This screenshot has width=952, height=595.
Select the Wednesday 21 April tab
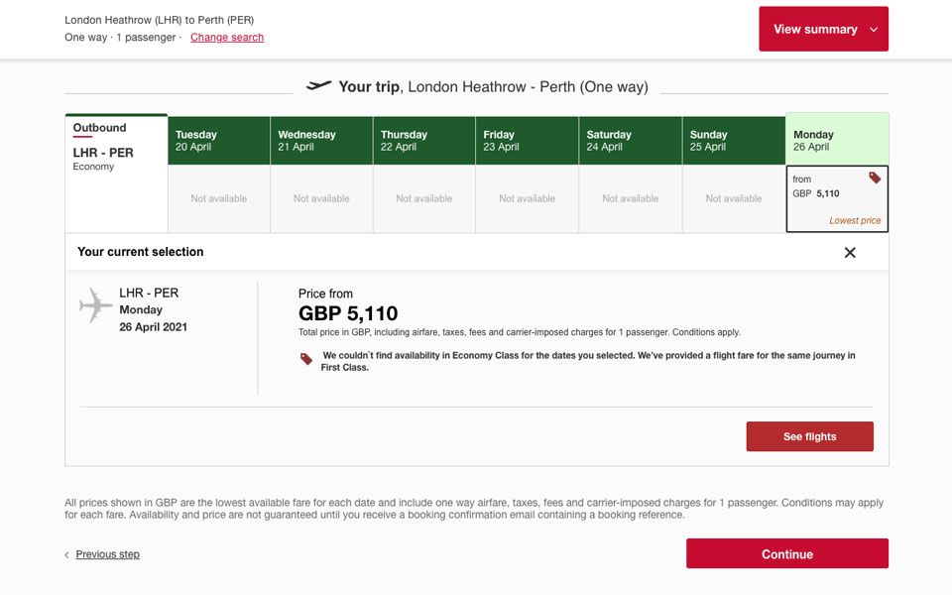click(x=321, y=141)
